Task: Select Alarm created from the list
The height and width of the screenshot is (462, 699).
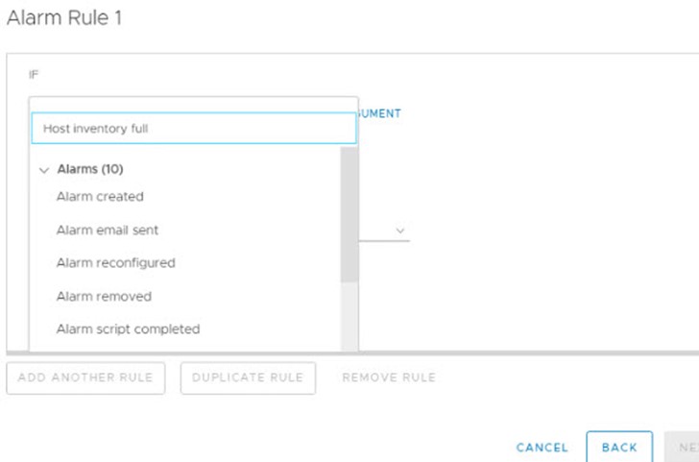Action: [100, 197]
